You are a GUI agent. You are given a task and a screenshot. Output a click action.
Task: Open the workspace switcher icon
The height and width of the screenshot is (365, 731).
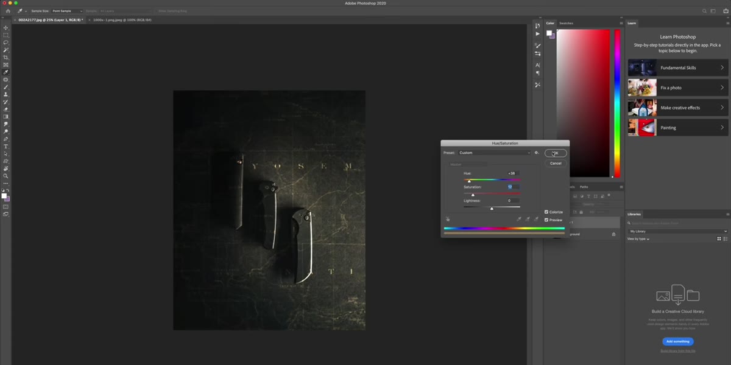[x=714, y=11]
